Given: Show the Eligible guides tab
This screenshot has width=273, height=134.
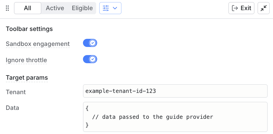Looking at the screenshot, I should click(x=82, y=8).
